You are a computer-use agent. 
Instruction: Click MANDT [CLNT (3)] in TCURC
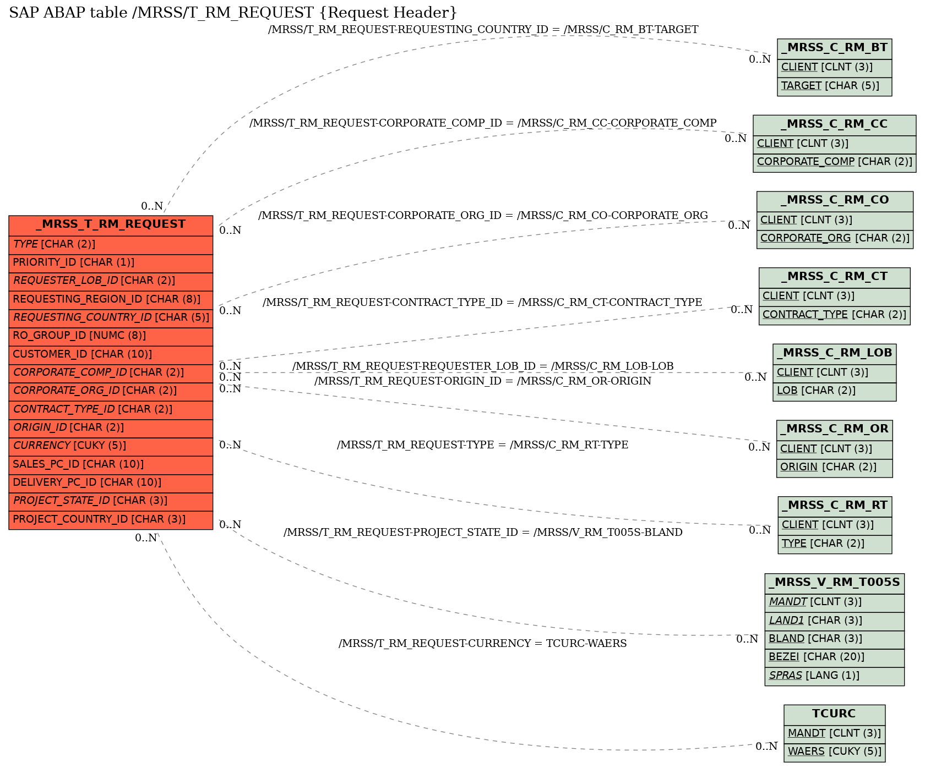coord(834,734)
